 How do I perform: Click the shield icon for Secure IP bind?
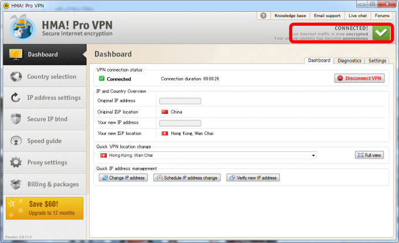tap(16, 119)
